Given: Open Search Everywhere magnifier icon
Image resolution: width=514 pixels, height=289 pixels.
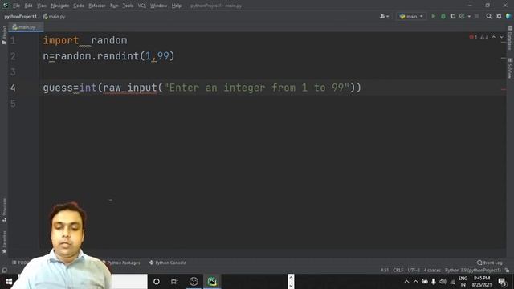Looking at the screenshot, I should 489,16.
